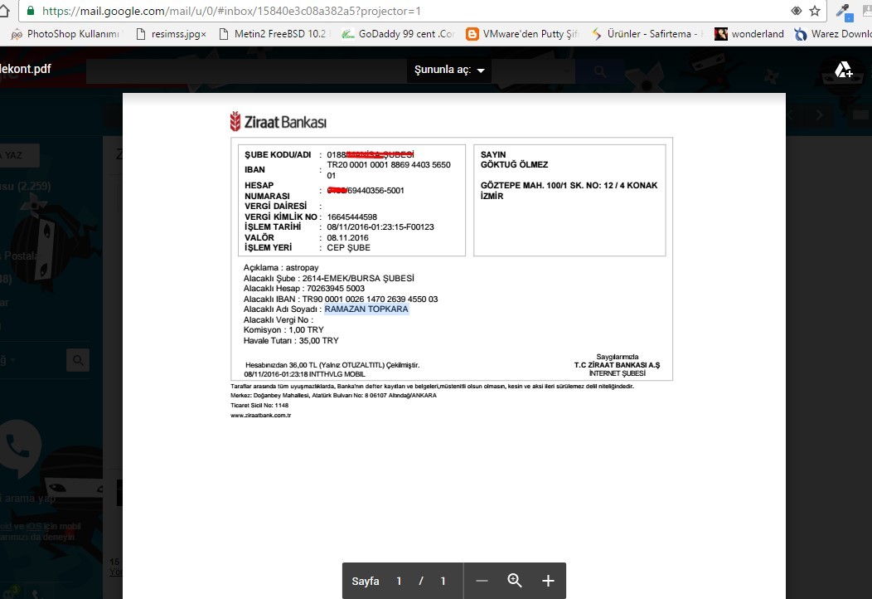This screenshot has width=872, height=599.
Task: Click the İŞLEM YERİ value CEP ŞUBE
Action: point(349,247)
